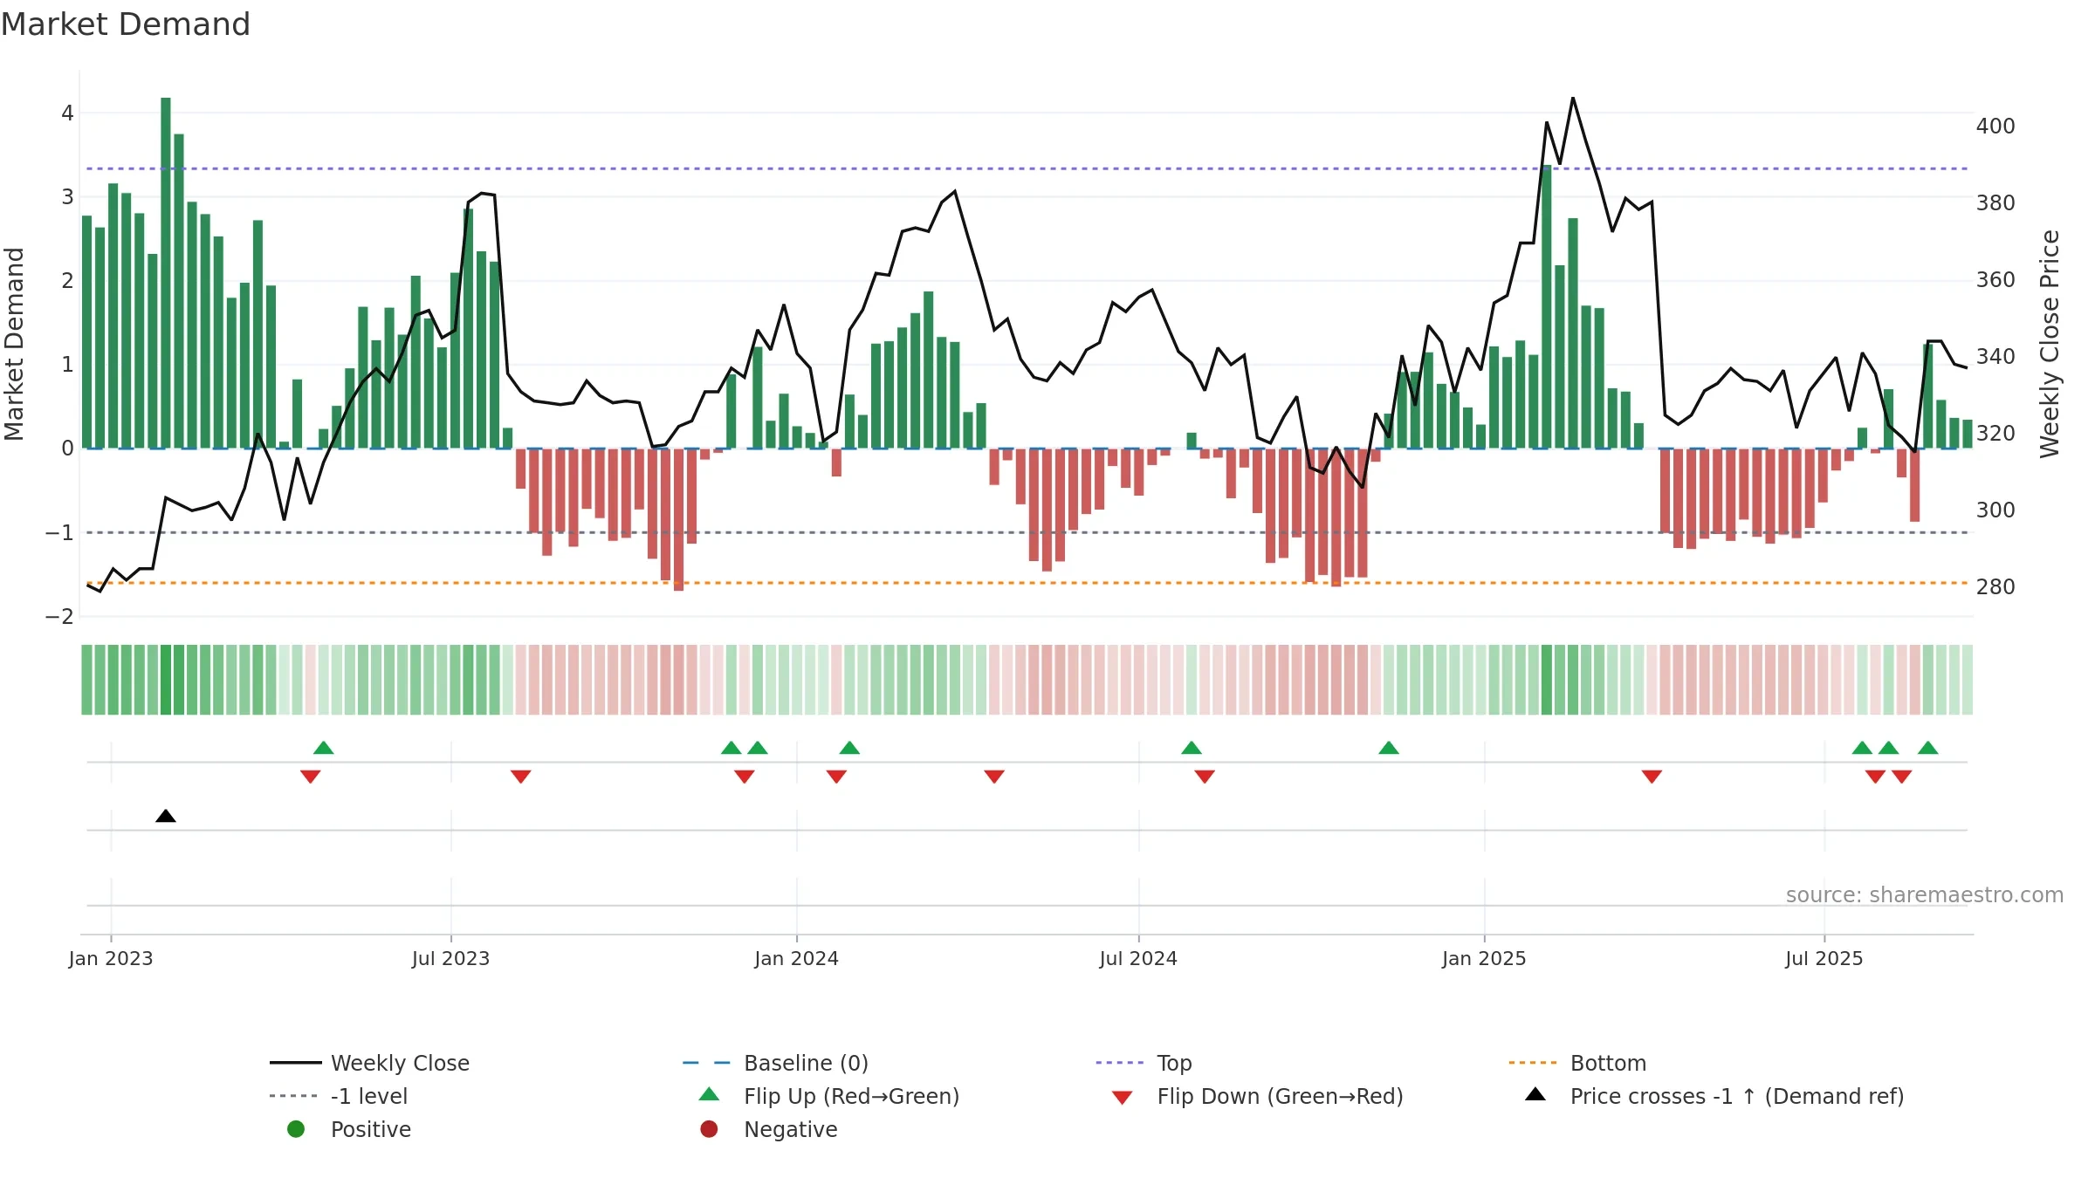
Task: Click the Jul 2023 axis label
Action: point(451,959)
